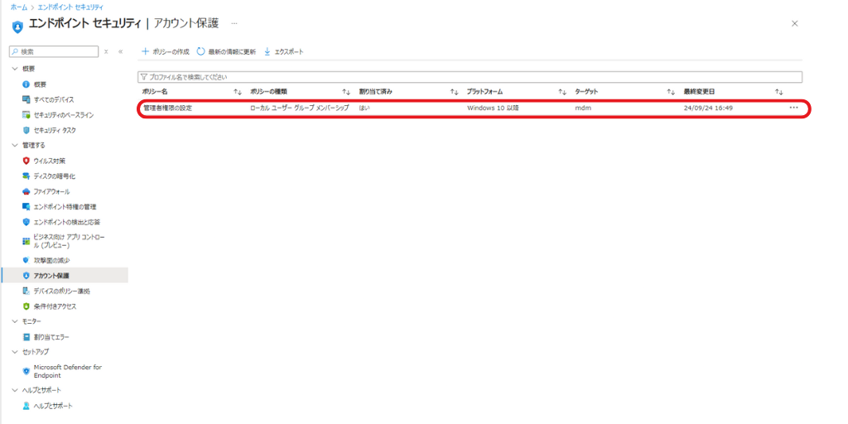Image resolution: width=848 pixels, height=424 pixels.
Task: Click the 攻撃面の減少 icon
Action: click(26, 260)
